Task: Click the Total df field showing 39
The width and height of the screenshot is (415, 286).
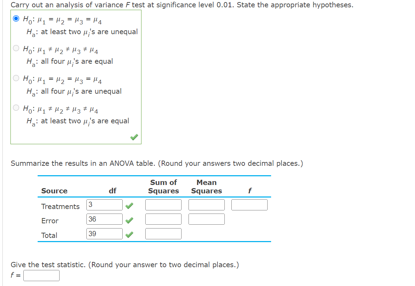Action: pyautogui.click(x=104, y=233)
